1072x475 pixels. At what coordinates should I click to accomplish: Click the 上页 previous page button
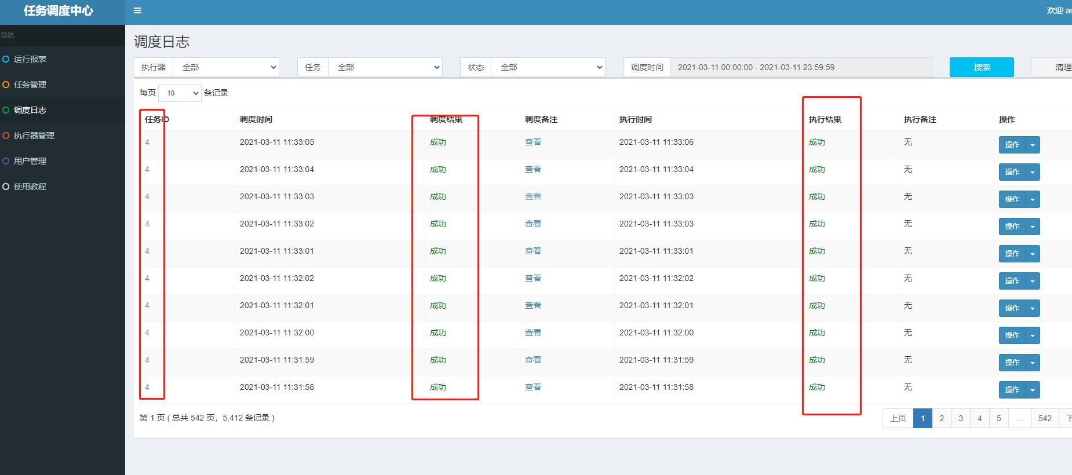click(x=898, y=418)
